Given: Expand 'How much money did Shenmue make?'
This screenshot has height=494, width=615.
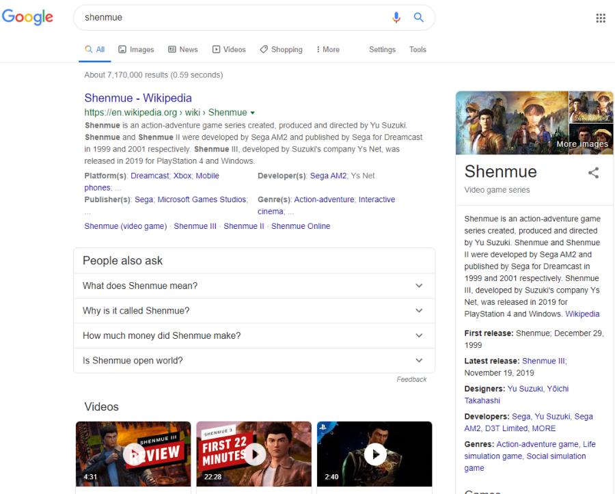Looking at the screenshot, I should [x=254, y=335].
